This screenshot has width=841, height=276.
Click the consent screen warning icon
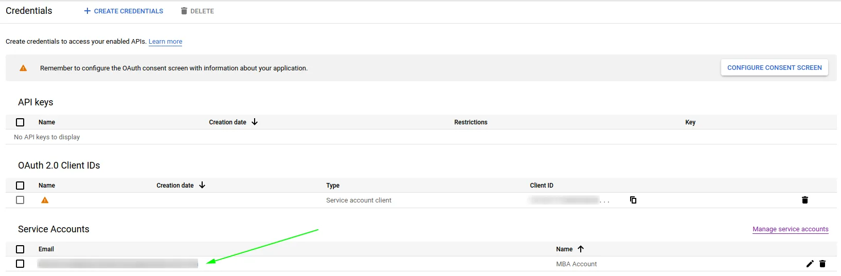pyautogui.click(x=23, y=68)
